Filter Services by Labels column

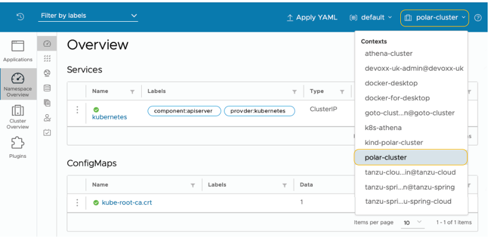pos(295,92)
